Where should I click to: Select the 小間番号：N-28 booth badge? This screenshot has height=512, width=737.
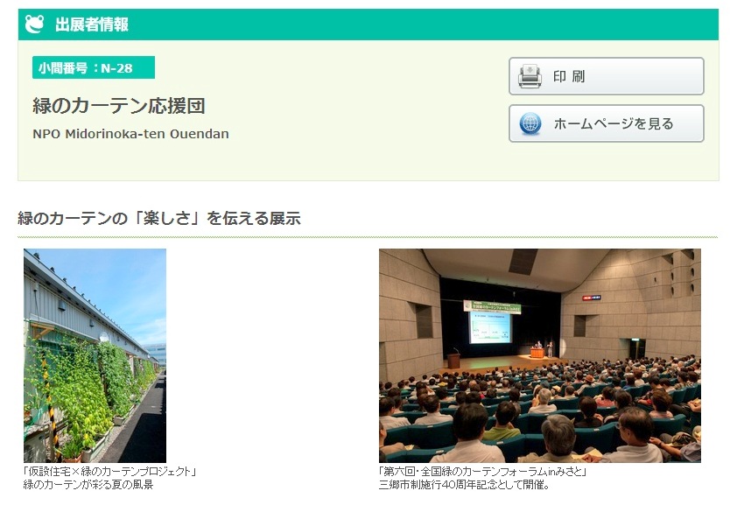coord(93,67)
